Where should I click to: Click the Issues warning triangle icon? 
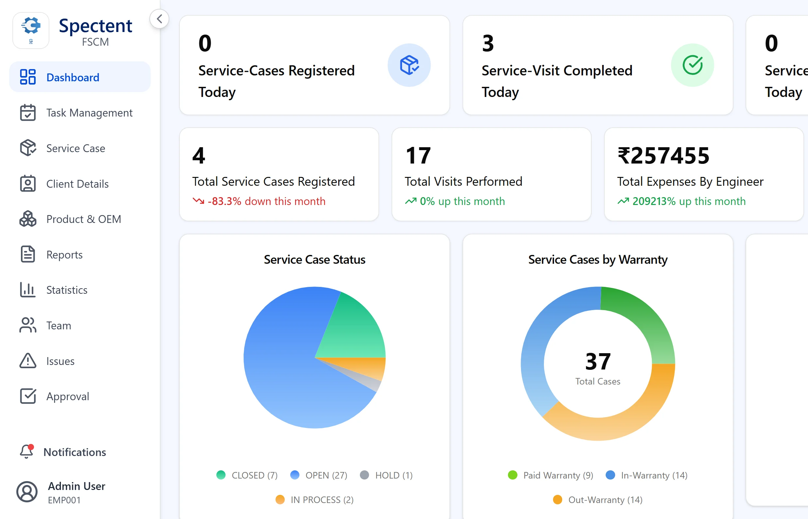click(x=28, y=361)
